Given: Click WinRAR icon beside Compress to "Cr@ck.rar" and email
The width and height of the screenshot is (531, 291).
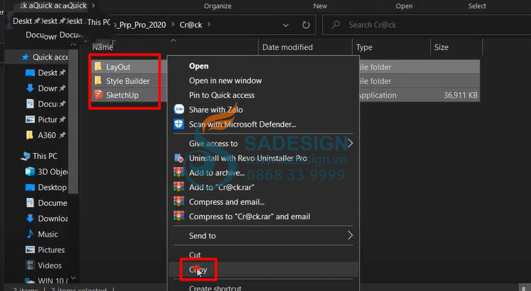Looking at the screenshot, I should [179, 216].
